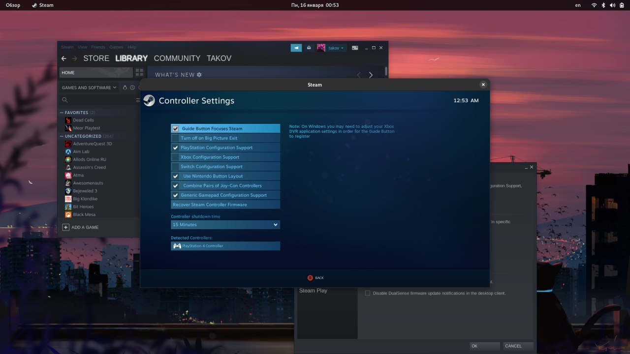This screenshot has height=354, width=630.
Task: Click the Big Klondike game icon
Action: pos(68,199)
